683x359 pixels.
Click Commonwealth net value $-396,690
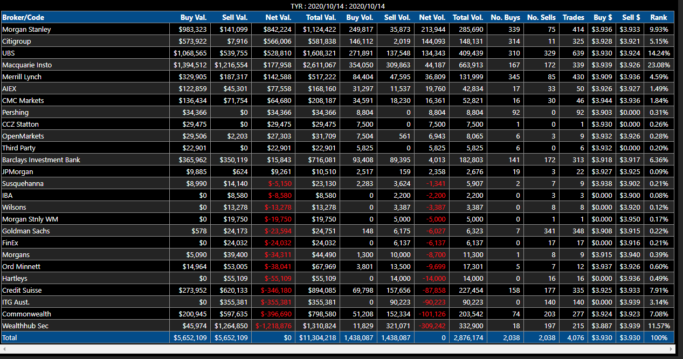pos(275,314)
